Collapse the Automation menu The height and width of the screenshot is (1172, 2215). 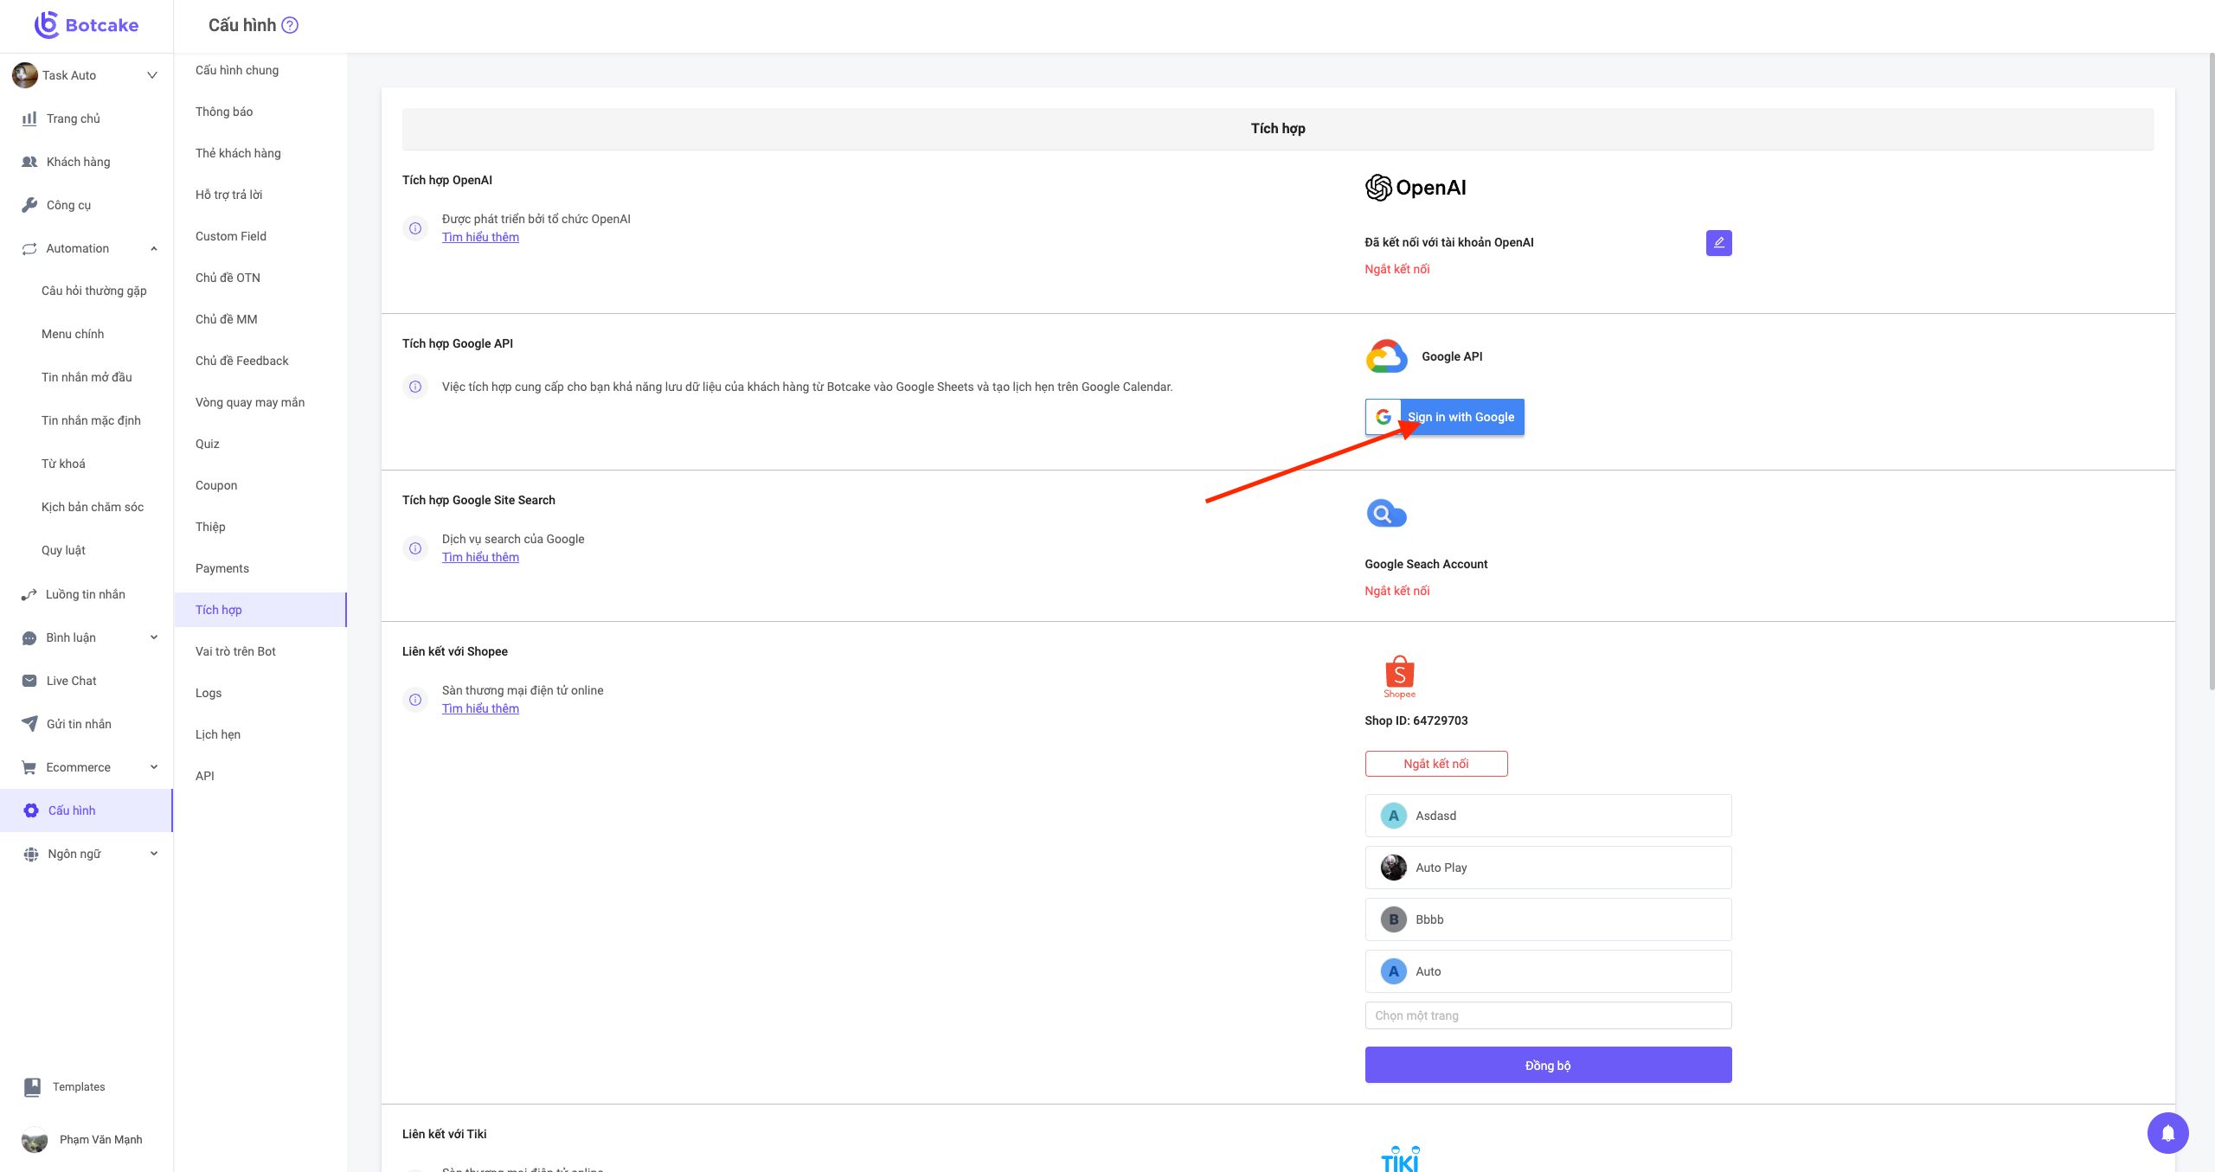154,248
